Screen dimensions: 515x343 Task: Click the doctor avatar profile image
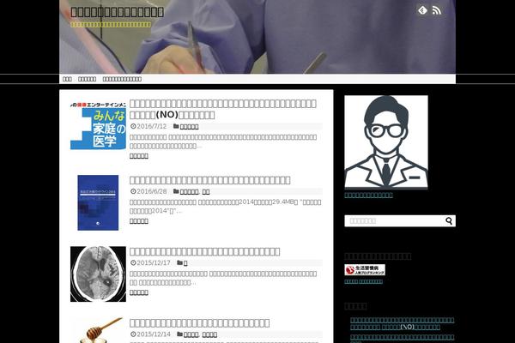[386, 142]
